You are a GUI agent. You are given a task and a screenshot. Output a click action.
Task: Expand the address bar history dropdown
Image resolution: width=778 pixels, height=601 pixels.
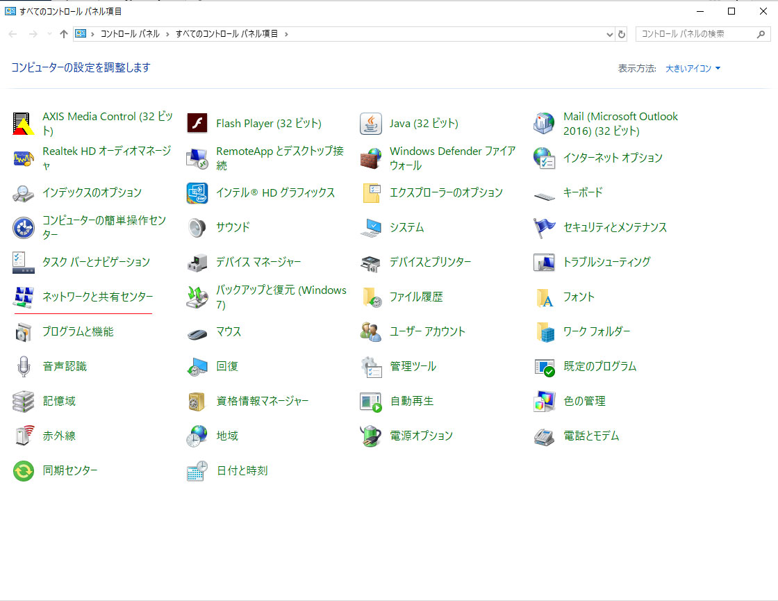(610, 34)
